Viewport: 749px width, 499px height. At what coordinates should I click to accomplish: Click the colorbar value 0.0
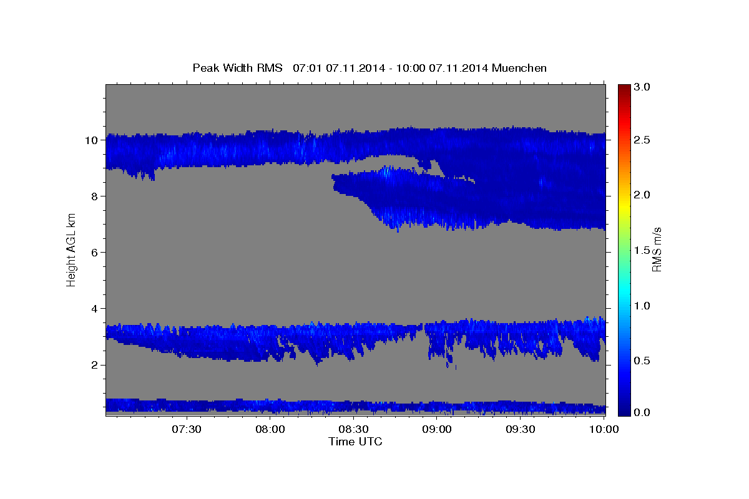click(x=643, y=412)
